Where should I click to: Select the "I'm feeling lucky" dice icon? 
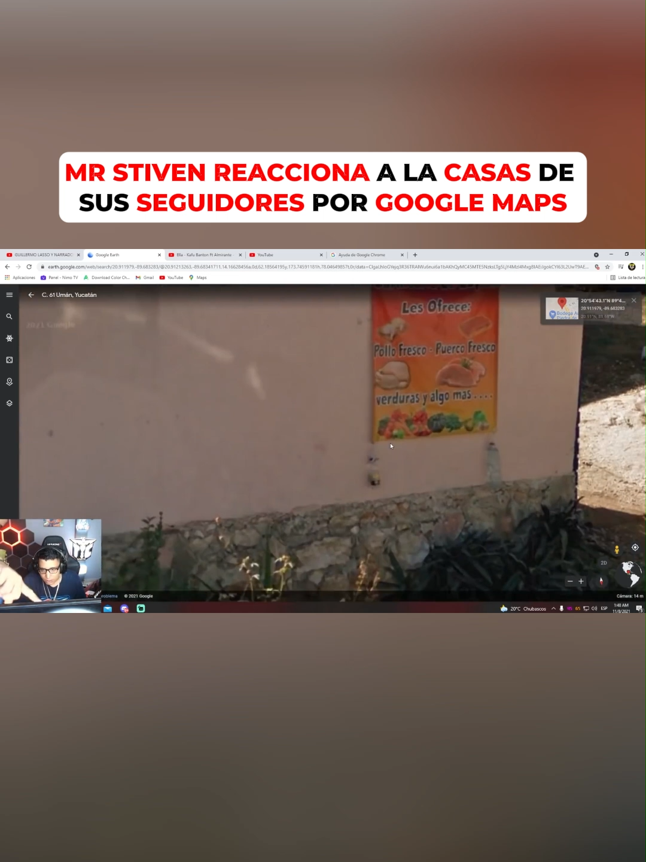pyautogui.click(x=9, y=360)
